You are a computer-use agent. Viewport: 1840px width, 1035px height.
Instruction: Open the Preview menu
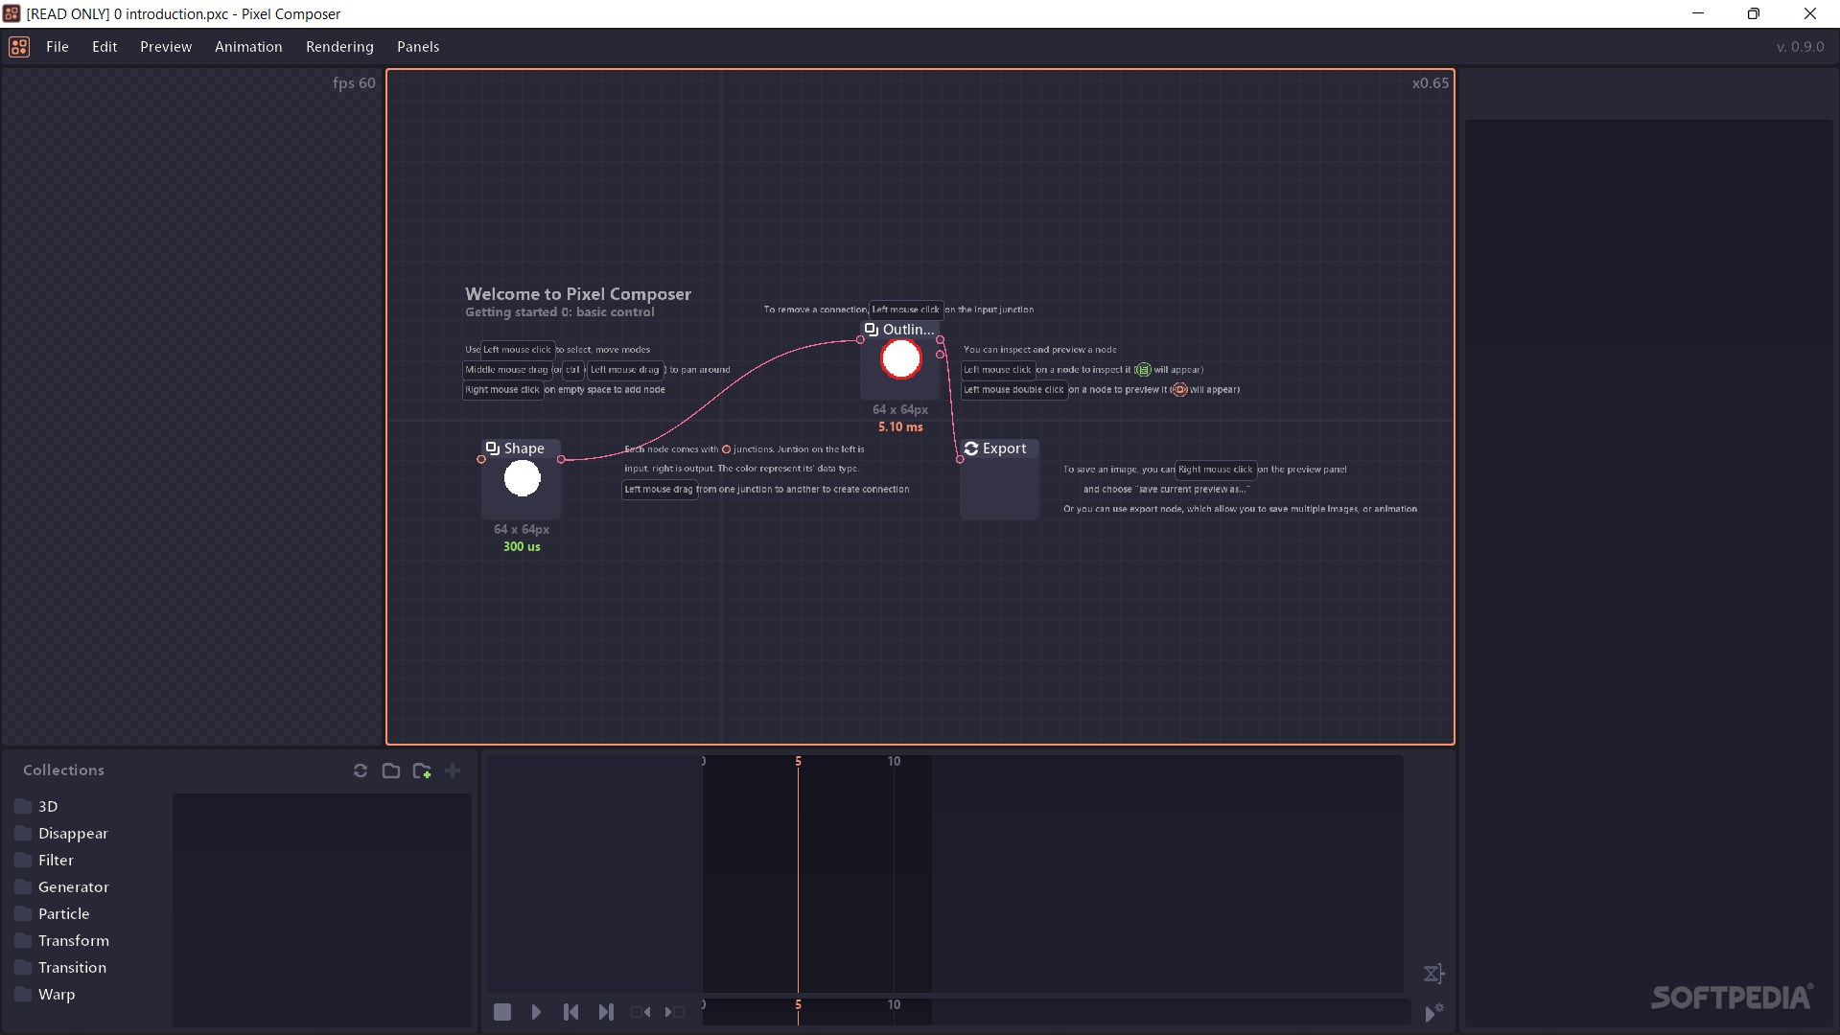click(x=166, y=46)
